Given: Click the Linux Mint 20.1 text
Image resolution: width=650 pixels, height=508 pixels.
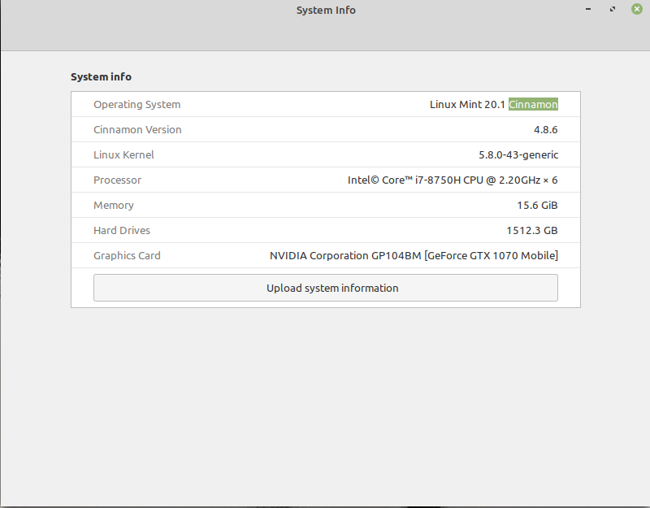Looking at the screenshot, I should (x=467, y=105).
